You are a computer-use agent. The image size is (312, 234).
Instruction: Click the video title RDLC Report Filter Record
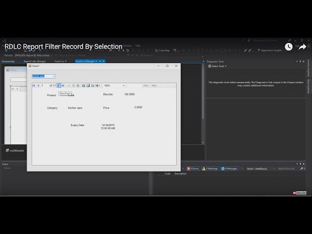point(64,47)
